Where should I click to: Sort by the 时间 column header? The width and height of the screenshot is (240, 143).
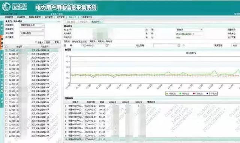[102, 102]
